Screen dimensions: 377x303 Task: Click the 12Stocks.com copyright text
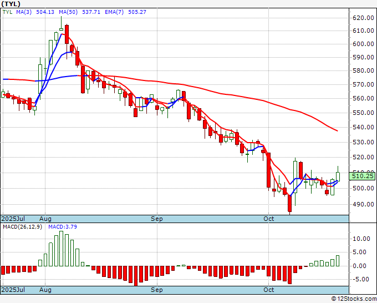pyautogui.click(x=354, y=299)
